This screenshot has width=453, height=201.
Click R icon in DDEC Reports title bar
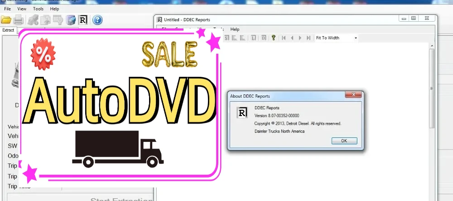(159, 19)
